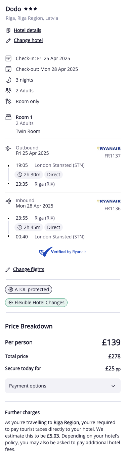Click the outbound Ryanair airline logo
Image resolution: width=125 pixels, height=456 pixels.
tap(109, 148)
